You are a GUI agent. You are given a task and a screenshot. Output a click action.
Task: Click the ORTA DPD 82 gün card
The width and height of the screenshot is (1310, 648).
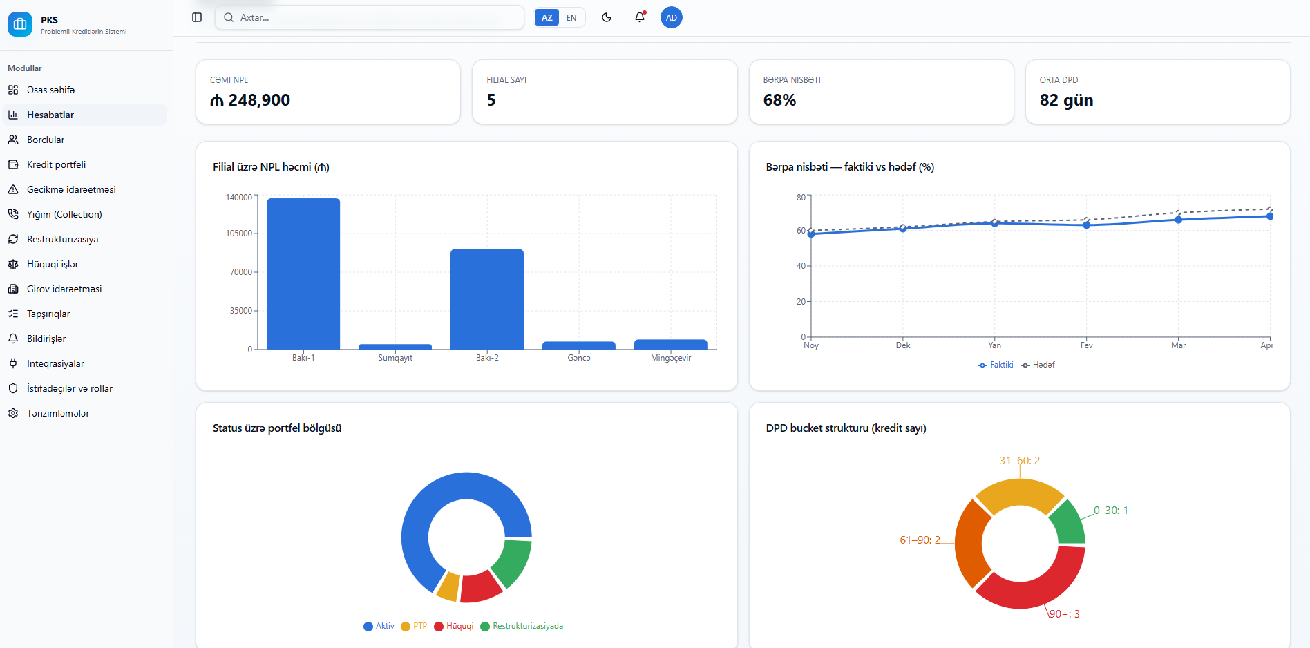pos(1158,92)
